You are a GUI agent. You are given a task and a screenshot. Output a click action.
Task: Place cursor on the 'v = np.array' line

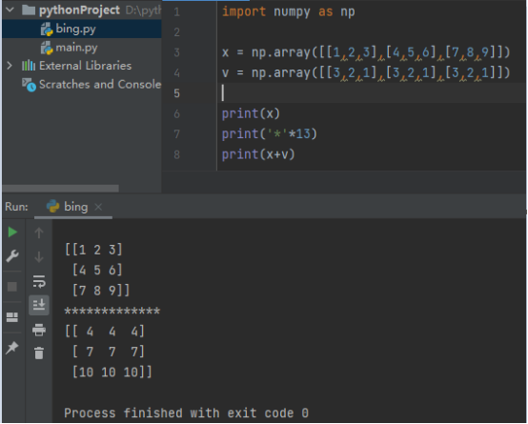click(x=366, y=72)
